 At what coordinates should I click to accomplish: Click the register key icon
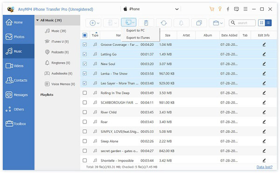(x=220, y=9)
